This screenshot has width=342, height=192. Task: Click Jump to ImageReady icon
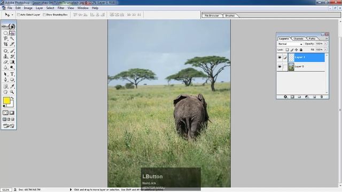click(9, 126)
